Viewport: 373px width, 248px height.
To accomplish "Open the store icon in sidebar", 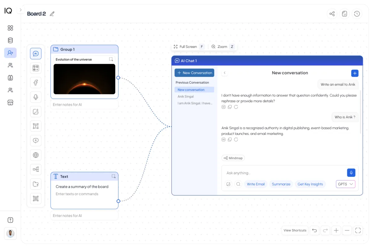I will pyautogui.click(x=10, y=103).
